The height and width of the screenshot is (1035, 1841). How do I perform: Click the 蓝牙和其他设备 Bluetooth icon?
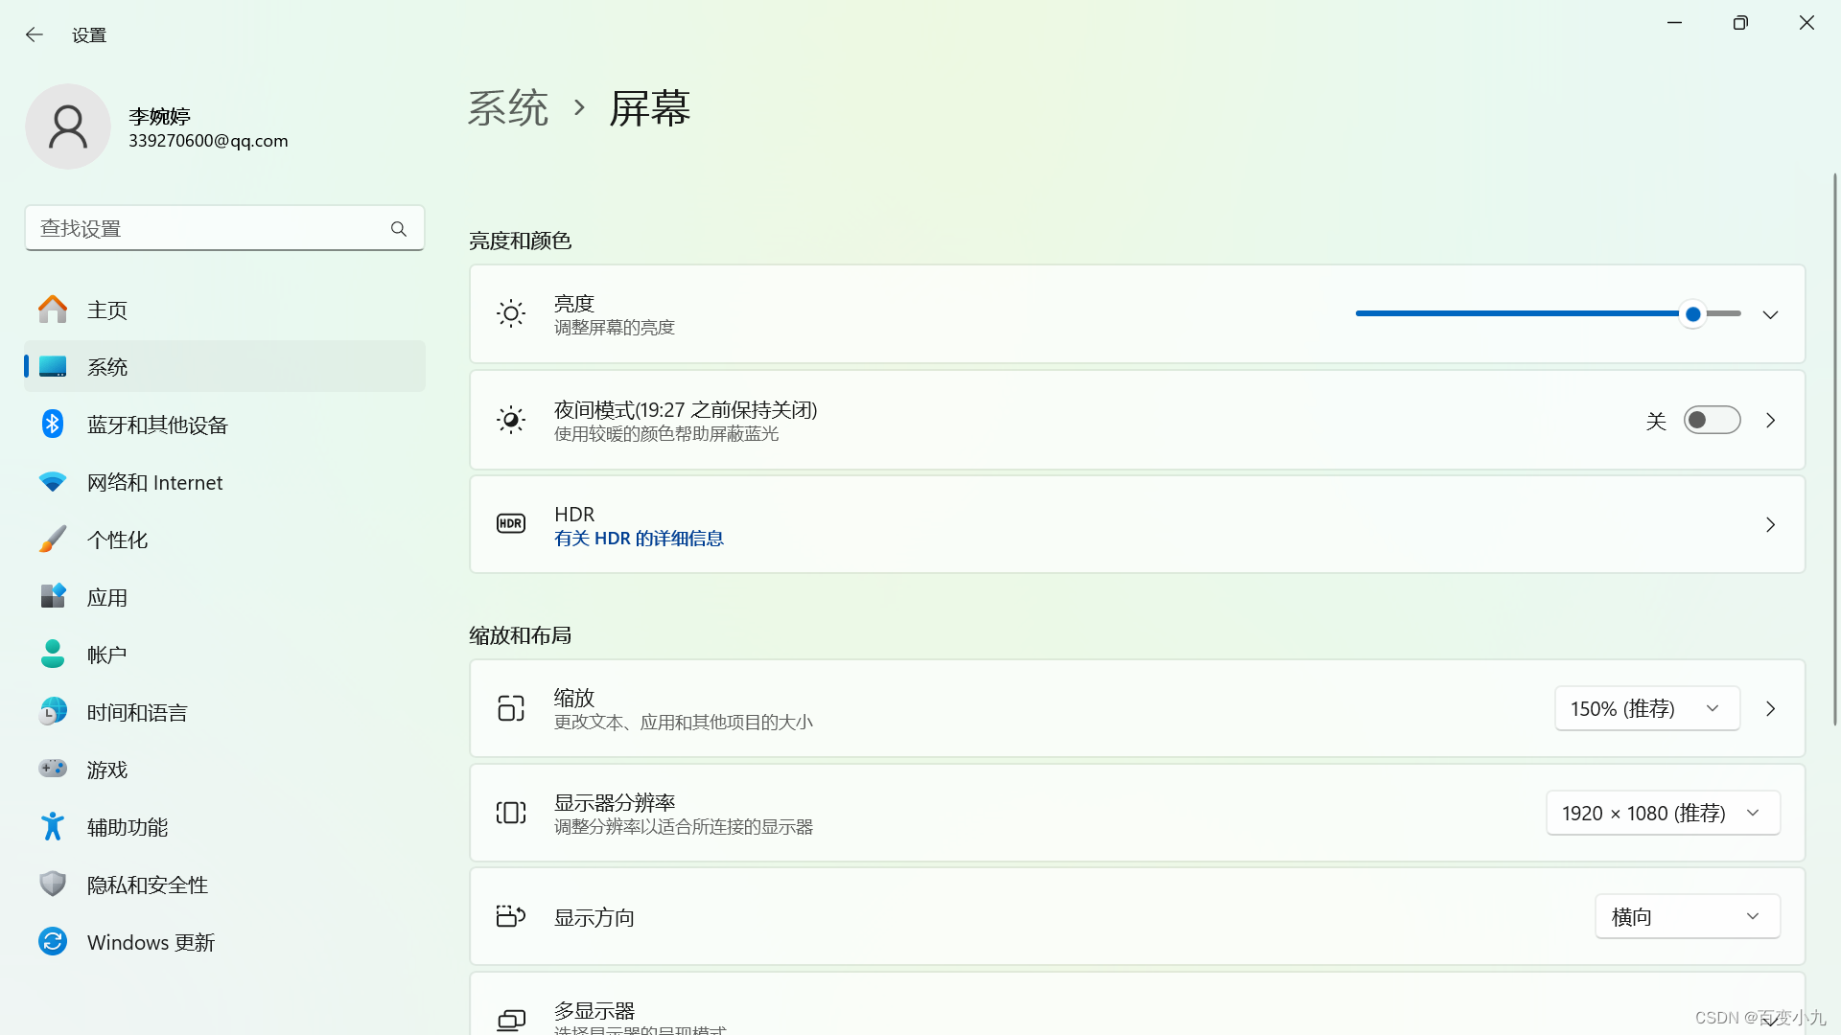coord(53,424)
